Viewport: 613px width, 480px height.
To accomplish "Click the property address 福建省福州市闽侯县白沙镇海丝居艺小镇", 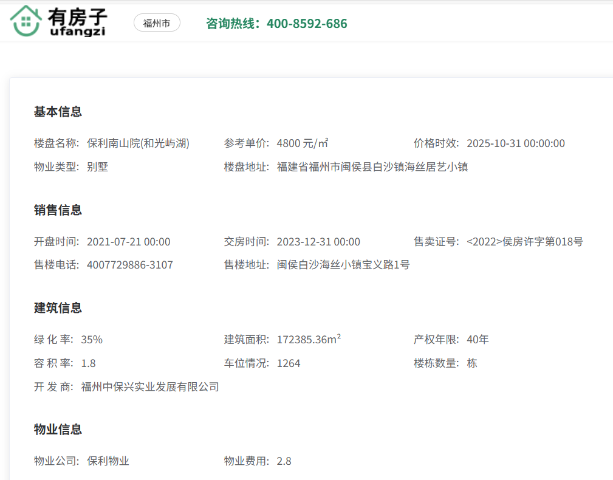I will pyautogui.click(x=372, y=167).
